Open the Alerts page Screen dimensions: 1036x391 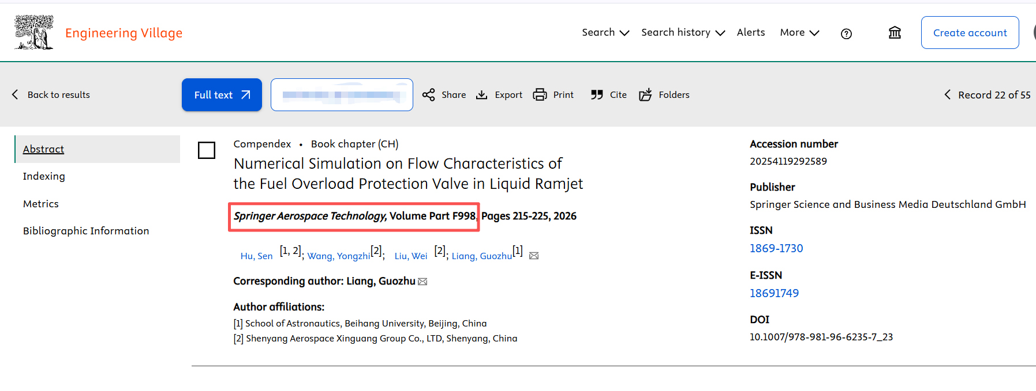coord(750,33)
